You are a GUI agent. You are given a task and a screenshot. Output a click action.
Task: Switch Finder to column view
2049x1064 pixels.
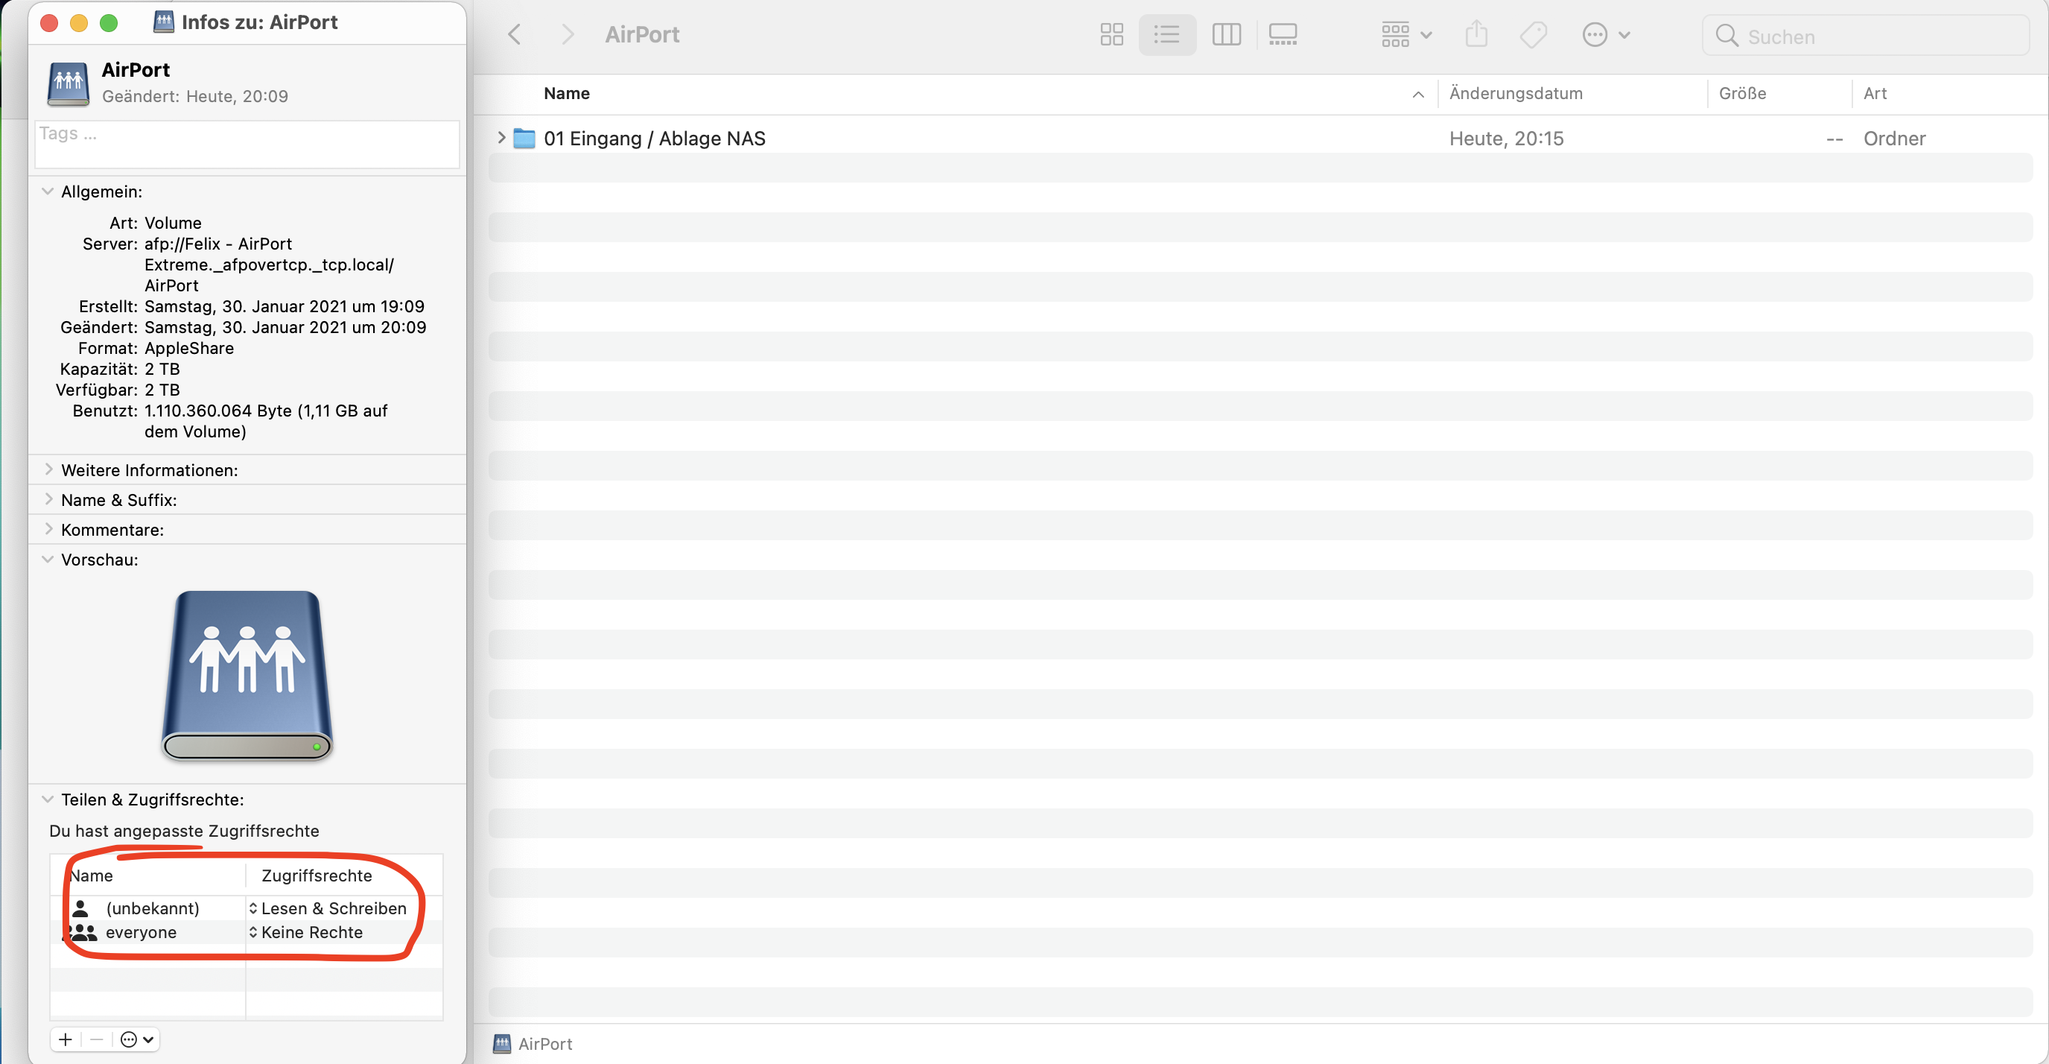1226,35
